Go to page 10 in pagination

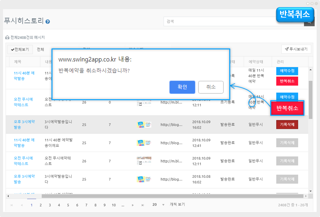point(114,205)
